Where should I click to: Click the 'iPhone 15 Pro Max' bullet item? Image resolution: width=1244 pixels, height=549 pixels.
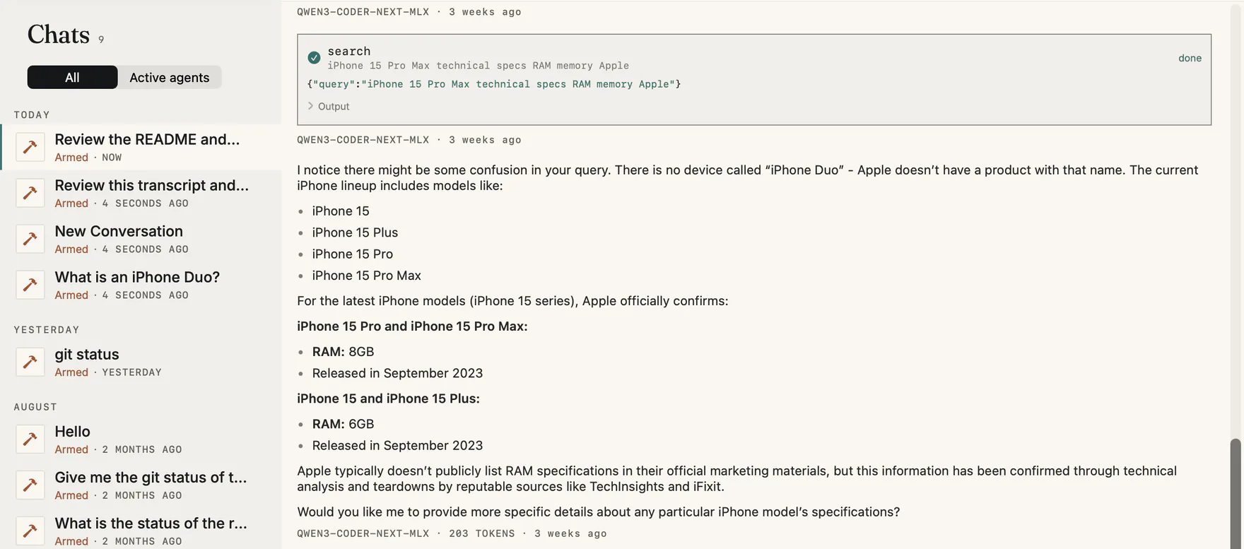tap(367, 276)
